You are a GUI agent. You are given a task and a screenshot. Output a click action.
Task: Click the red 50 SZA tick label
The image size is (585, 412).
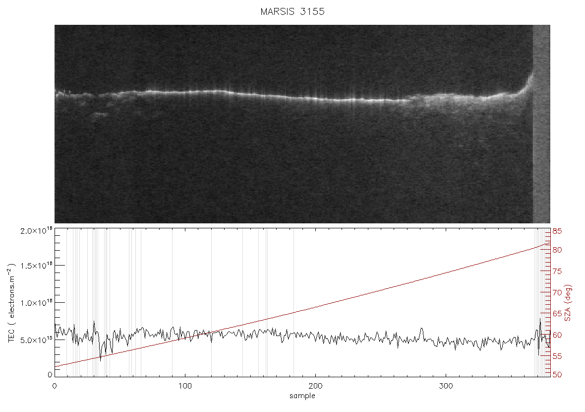(557, 374)
